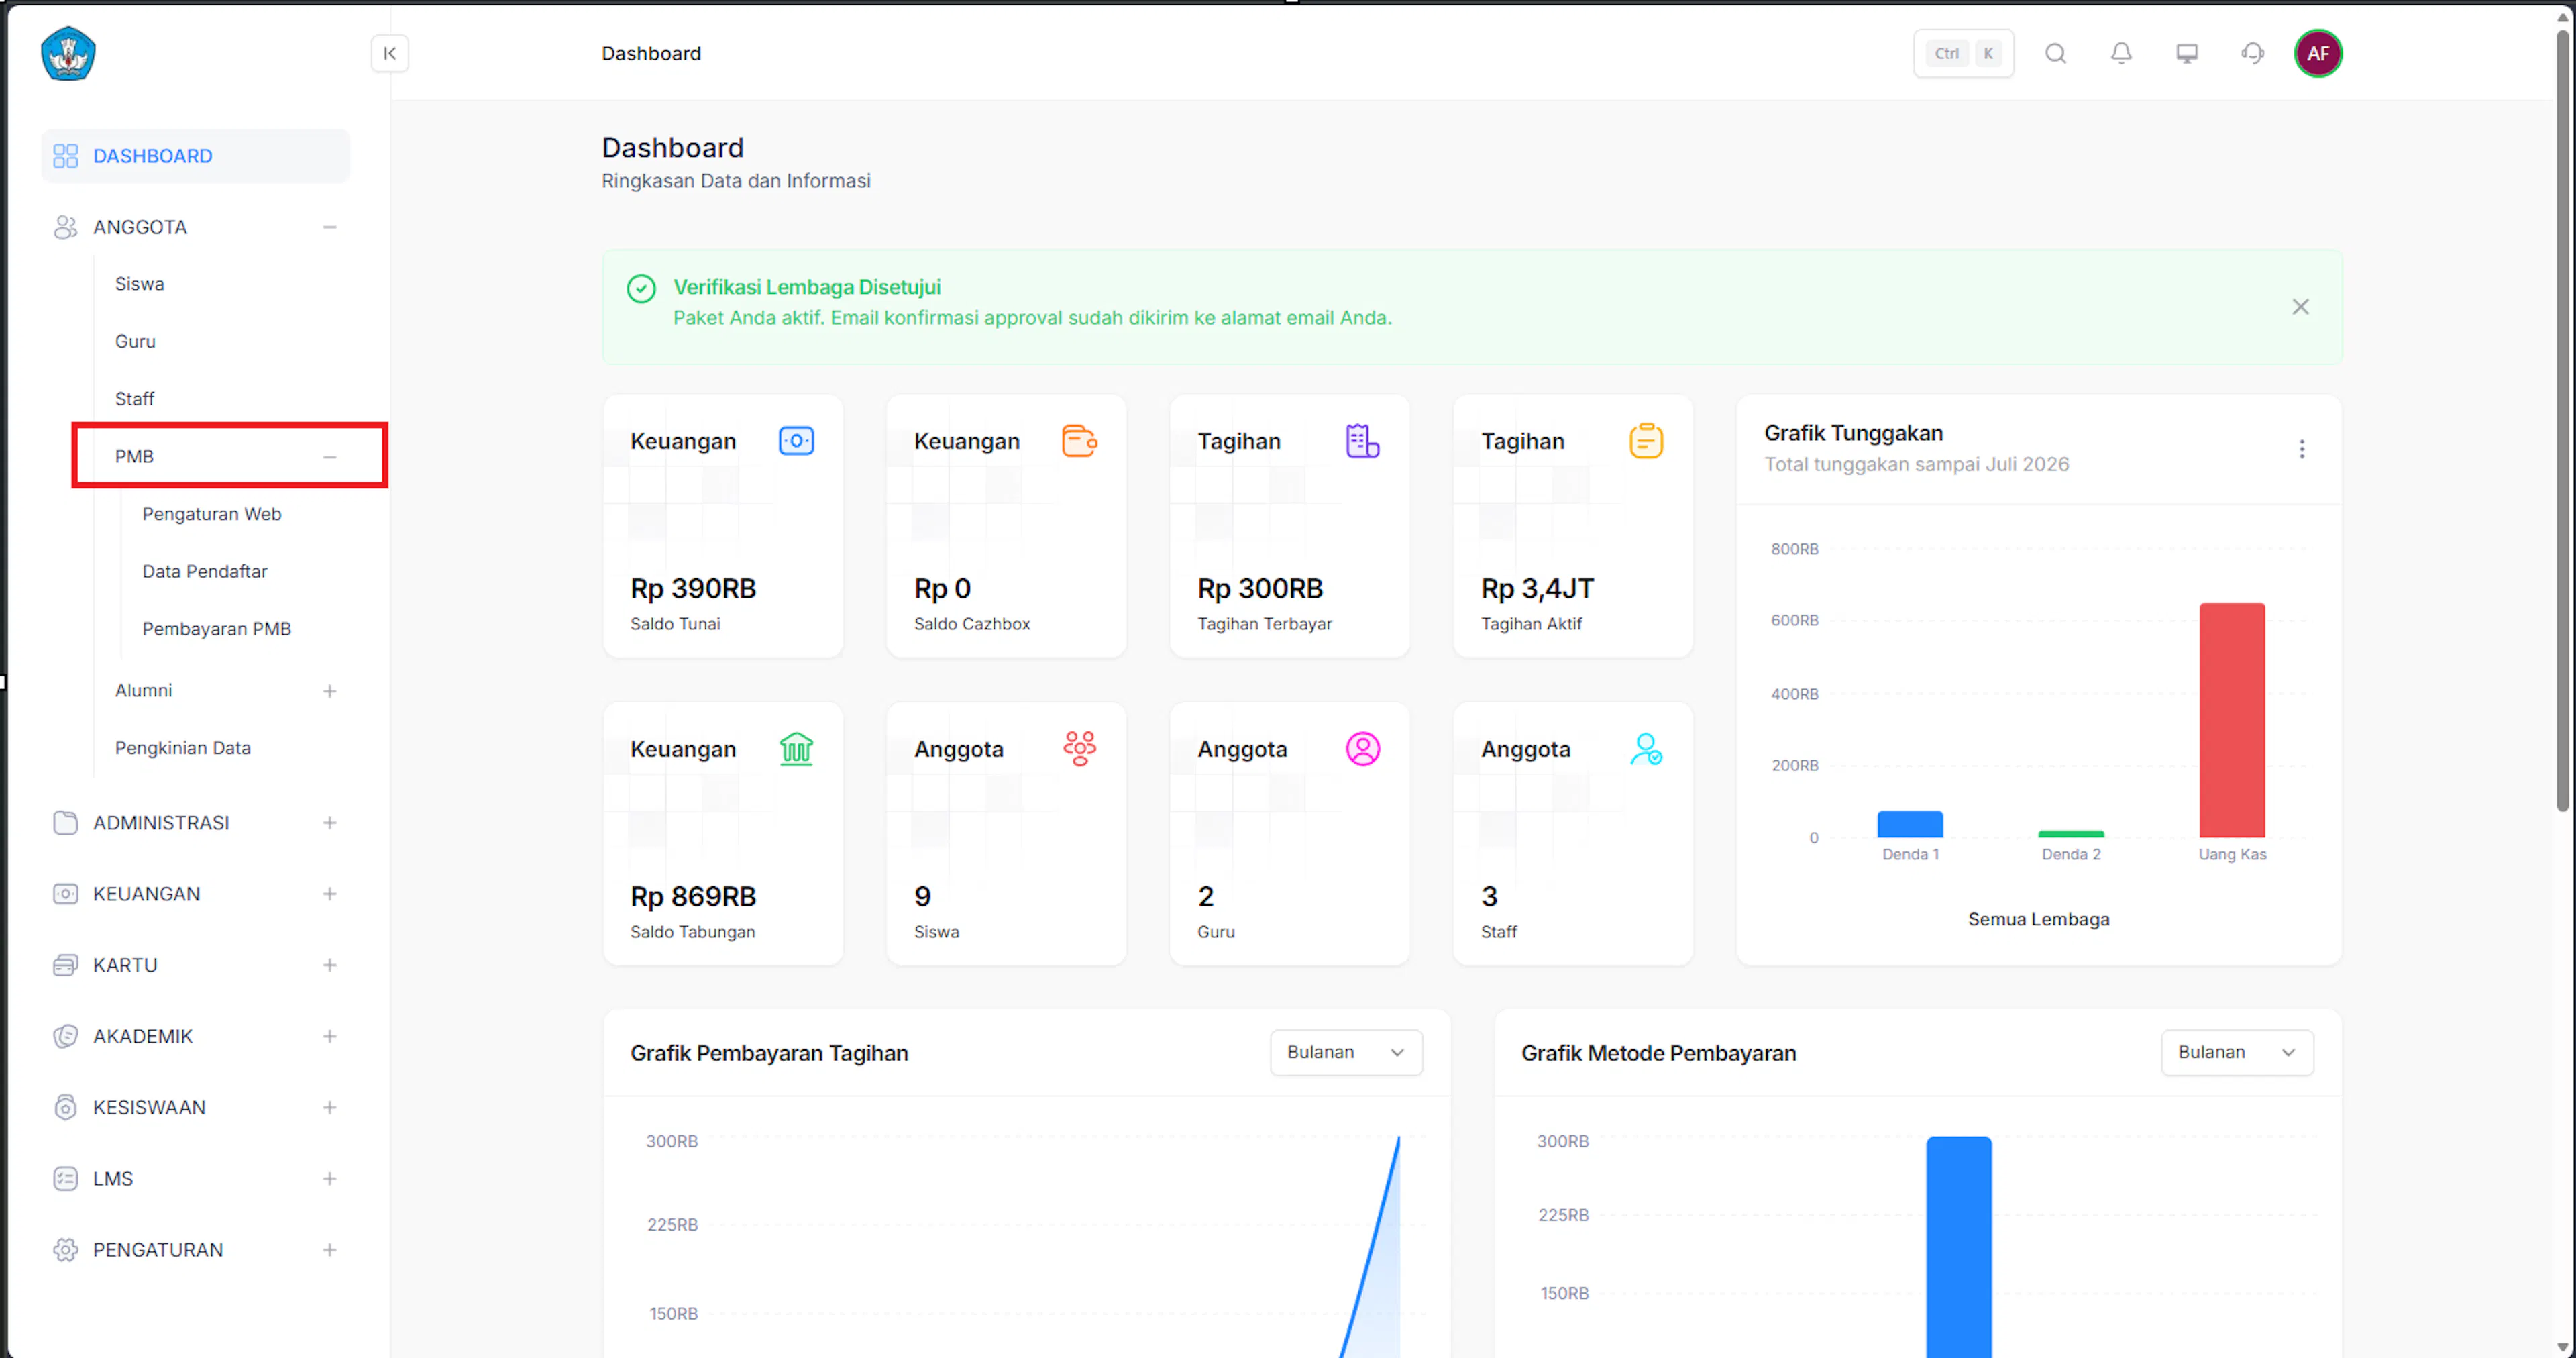Screen dimensions: 2576x1358
Task: Click the Kartu card icon
Action: pos(65,964)
